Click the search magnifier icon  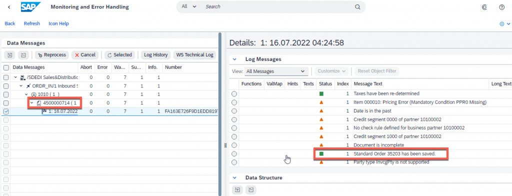click(357, 7)
